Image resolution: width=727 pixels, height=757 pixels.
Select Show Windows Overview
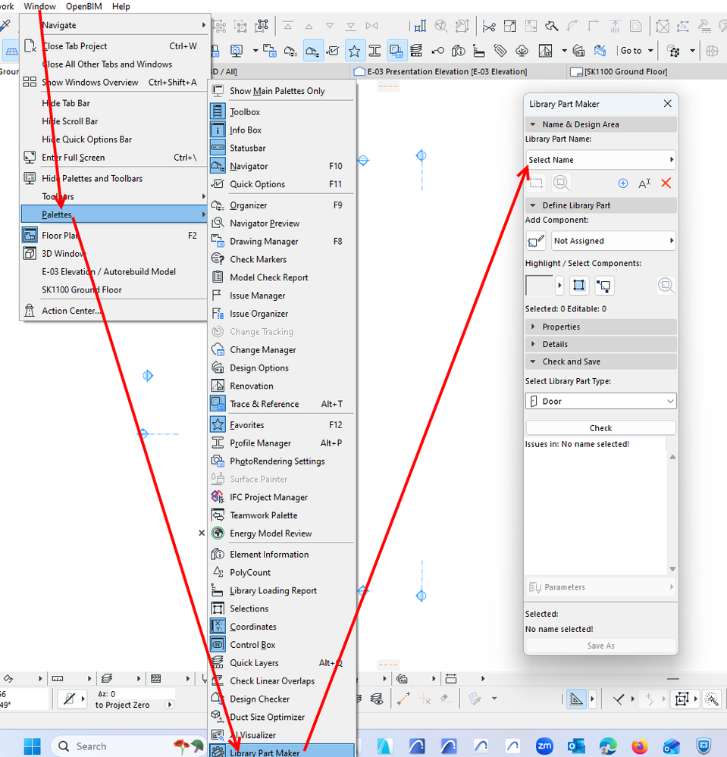[x=114, y=83]
